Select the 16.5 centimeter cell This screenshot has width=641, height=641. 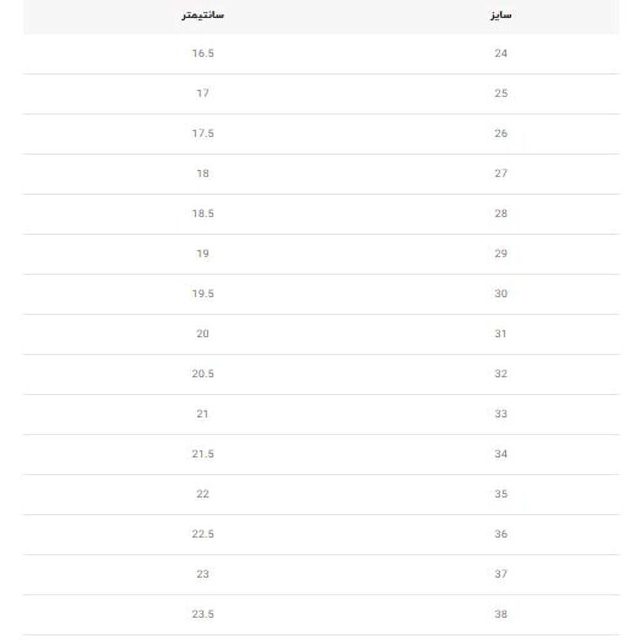pyautogui.click(x=203, y=53)
